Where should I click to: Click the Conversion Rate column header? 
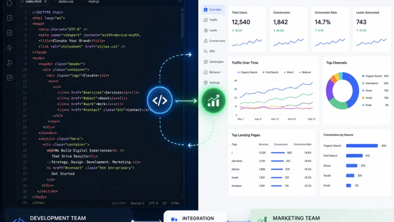302,144
